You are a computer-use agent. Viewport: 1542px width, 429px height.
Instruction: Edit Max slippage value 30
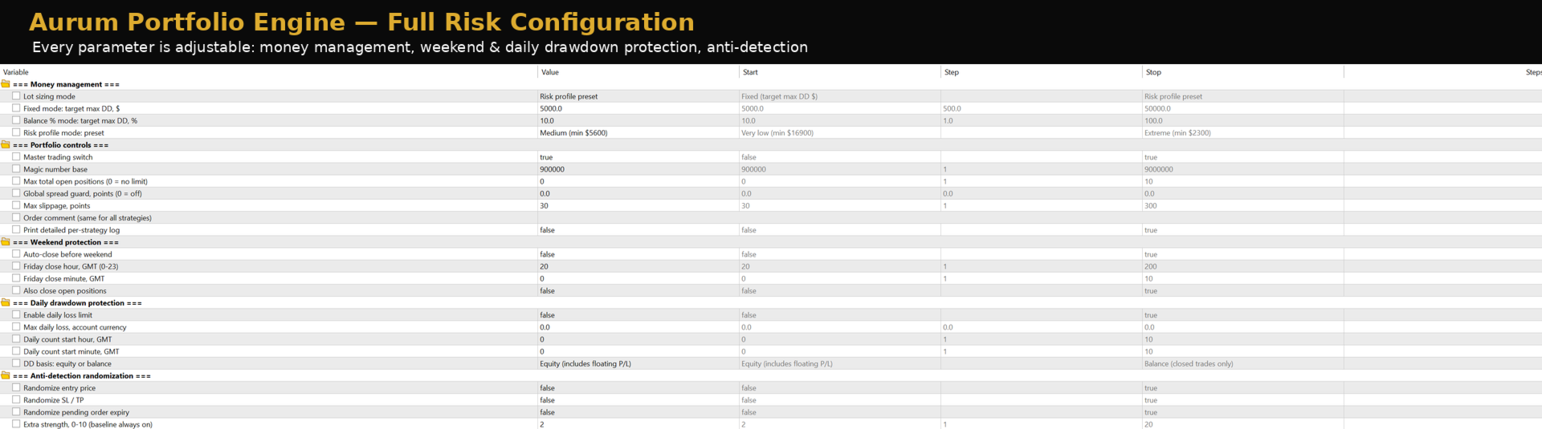638,206
